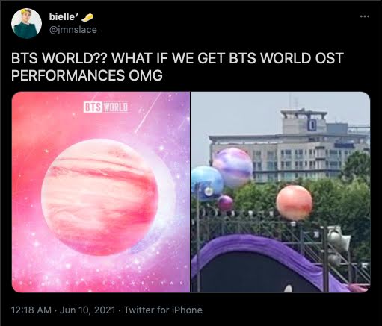
Task: Select the tweet text about BTS WORLD OST
Action: 177,66
